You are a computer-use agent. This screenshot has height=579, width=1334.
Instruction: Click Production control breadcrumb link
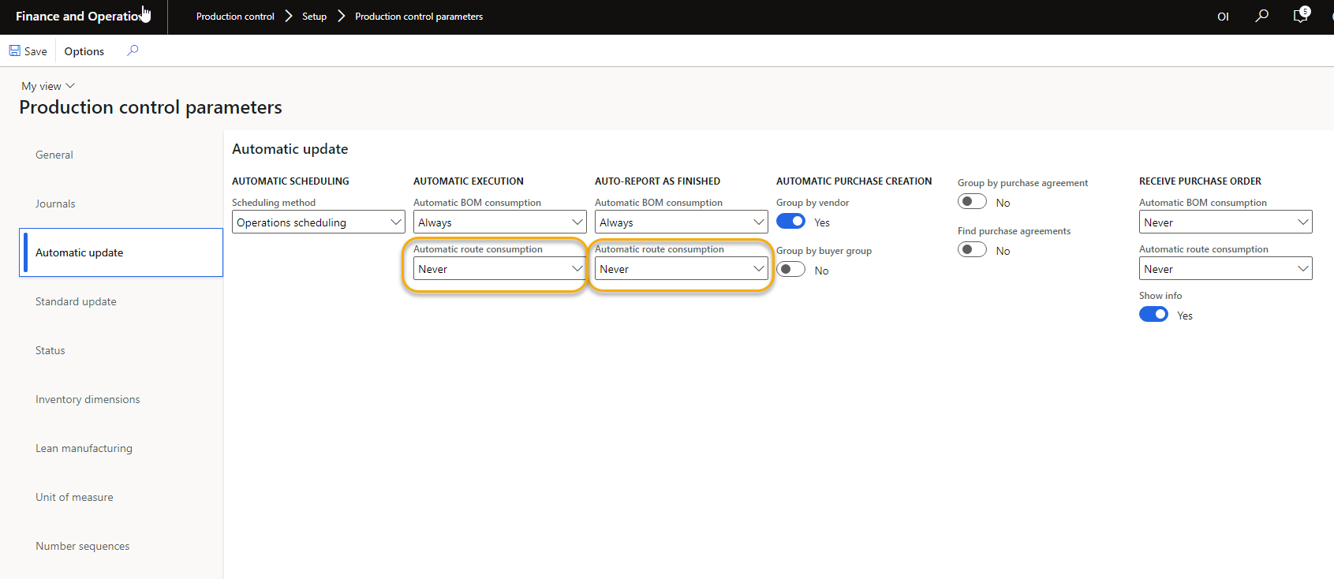click(235, 17)
